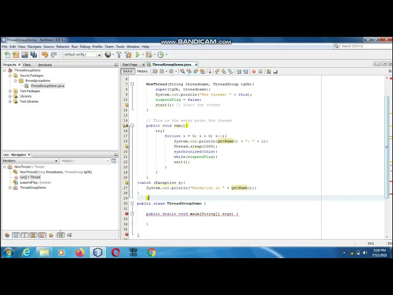Click the Toggle Rectangular Selection icon
The height and width of the screenshot is (295, 393).
209,71
